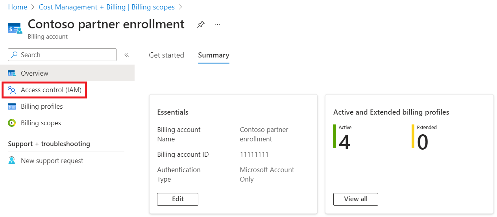Click the pin to dashboard icon
The height and width of the screenshot is (217, 497).
(x=201, y=24)
